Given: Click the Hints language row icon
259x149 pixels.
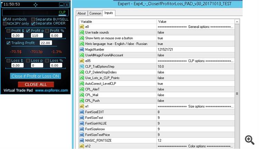Looking at the screenshot, I should tap(81, 44).
